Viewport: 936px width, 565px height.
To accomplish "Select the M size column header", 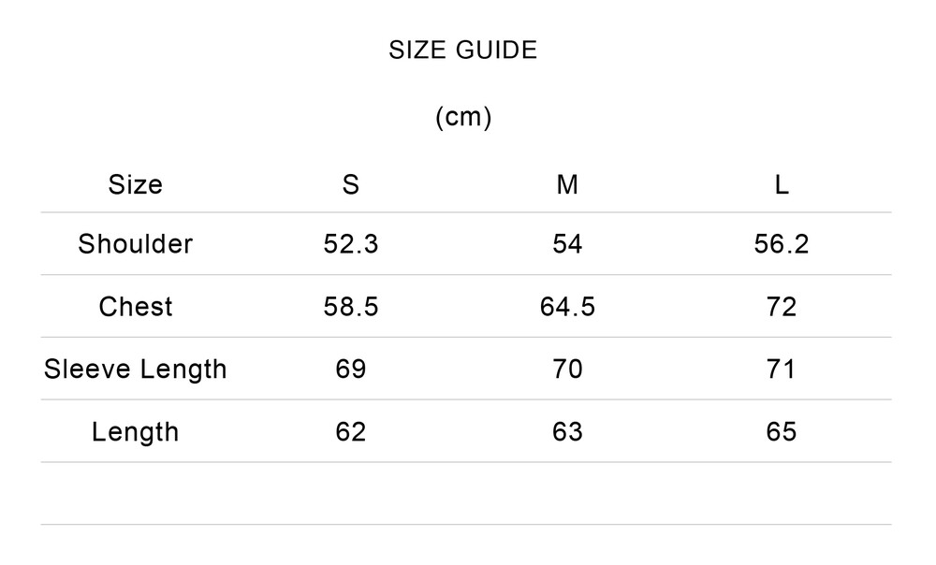I will point(567,184).
